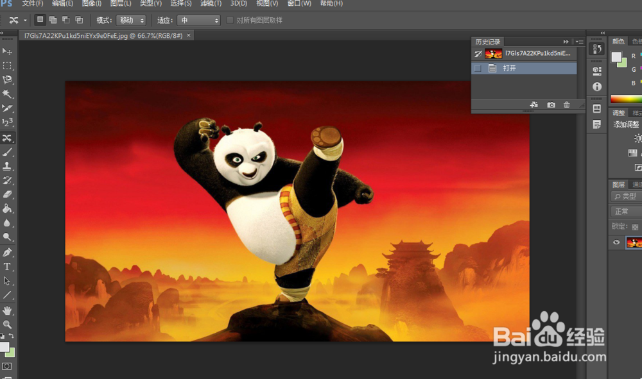Image resolution: width=642 pixels, height=379 pixels.
Task: Select the Zoom tool in toolbox
Action: 7,324
